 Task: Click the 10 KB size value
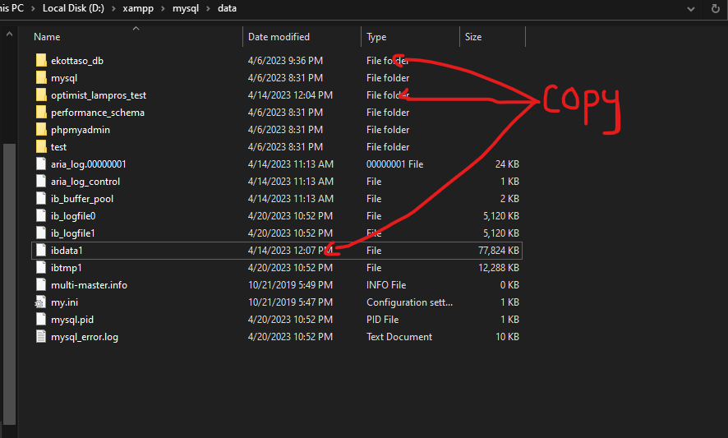[x=507, y=337]
